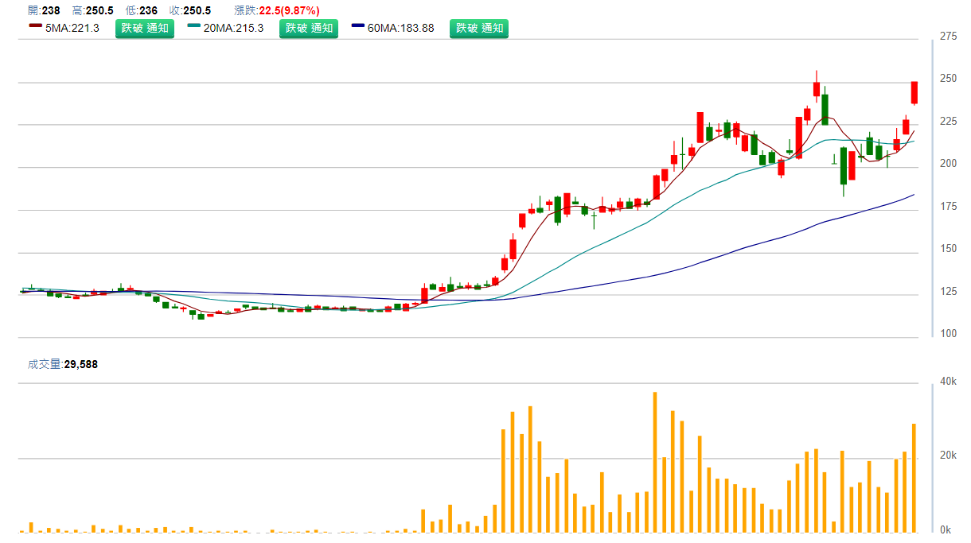Viewport: 971px width, 543px height.
Task: Hit the 跌破 通知 button beside 60MA
Action: [478, 28]
